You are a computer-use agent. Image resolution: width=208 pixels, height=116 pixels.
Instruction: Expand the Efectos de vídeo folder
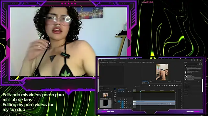coord(184,75)
